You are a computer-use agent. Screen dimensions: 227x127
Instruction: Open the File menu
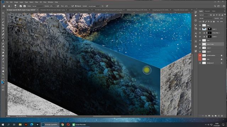7,2
